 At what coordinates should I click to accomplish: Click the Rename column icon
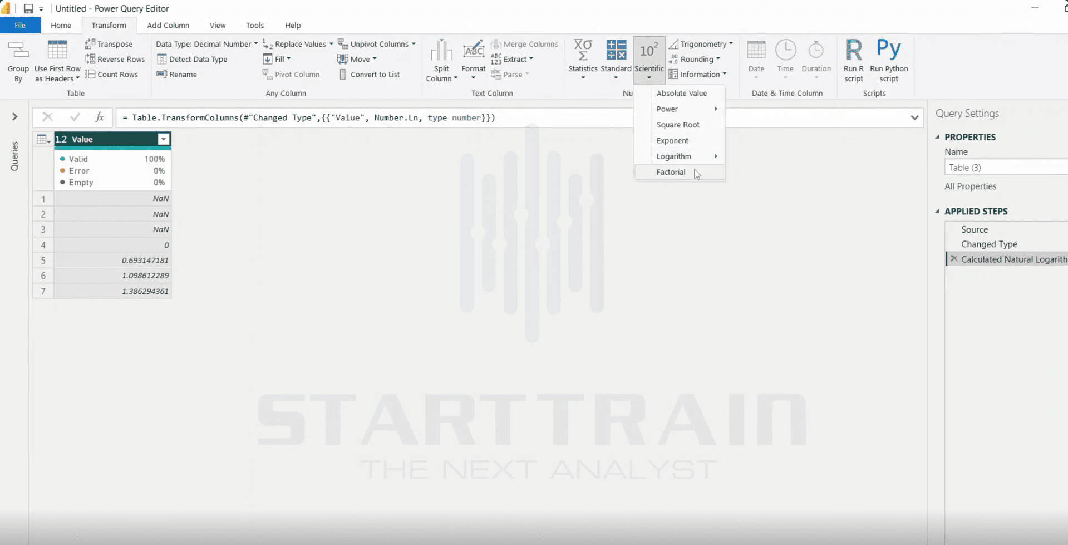pos(161,74)
